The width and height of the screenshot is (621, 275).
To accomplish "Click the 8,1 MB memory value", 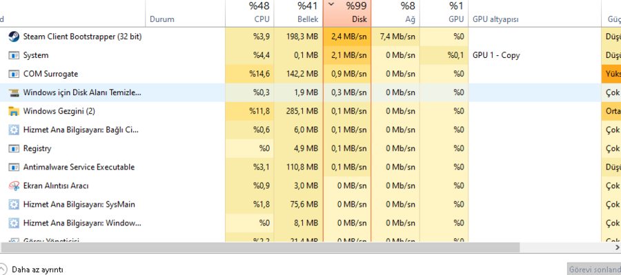I will tap(306, 223).
